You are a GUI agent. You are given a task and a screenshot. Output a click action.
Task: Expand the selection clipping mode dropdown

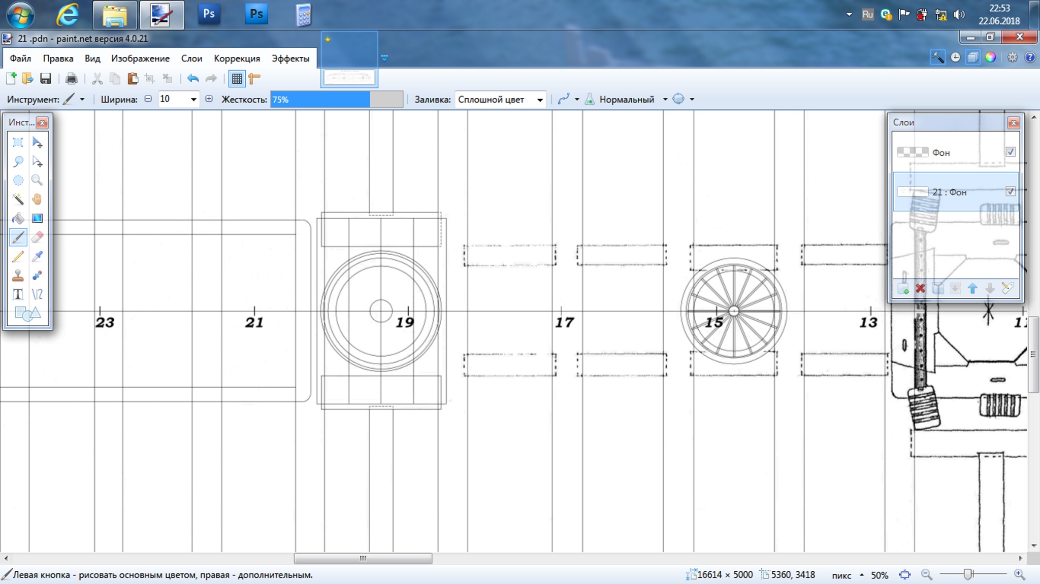692,99
